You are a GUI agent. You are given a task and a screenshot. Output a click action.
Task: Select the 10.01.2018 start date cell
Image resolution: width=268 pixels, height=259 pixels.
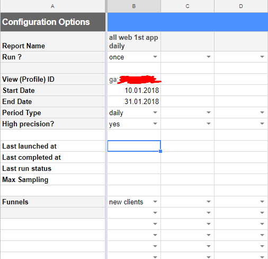pos(134,90)
